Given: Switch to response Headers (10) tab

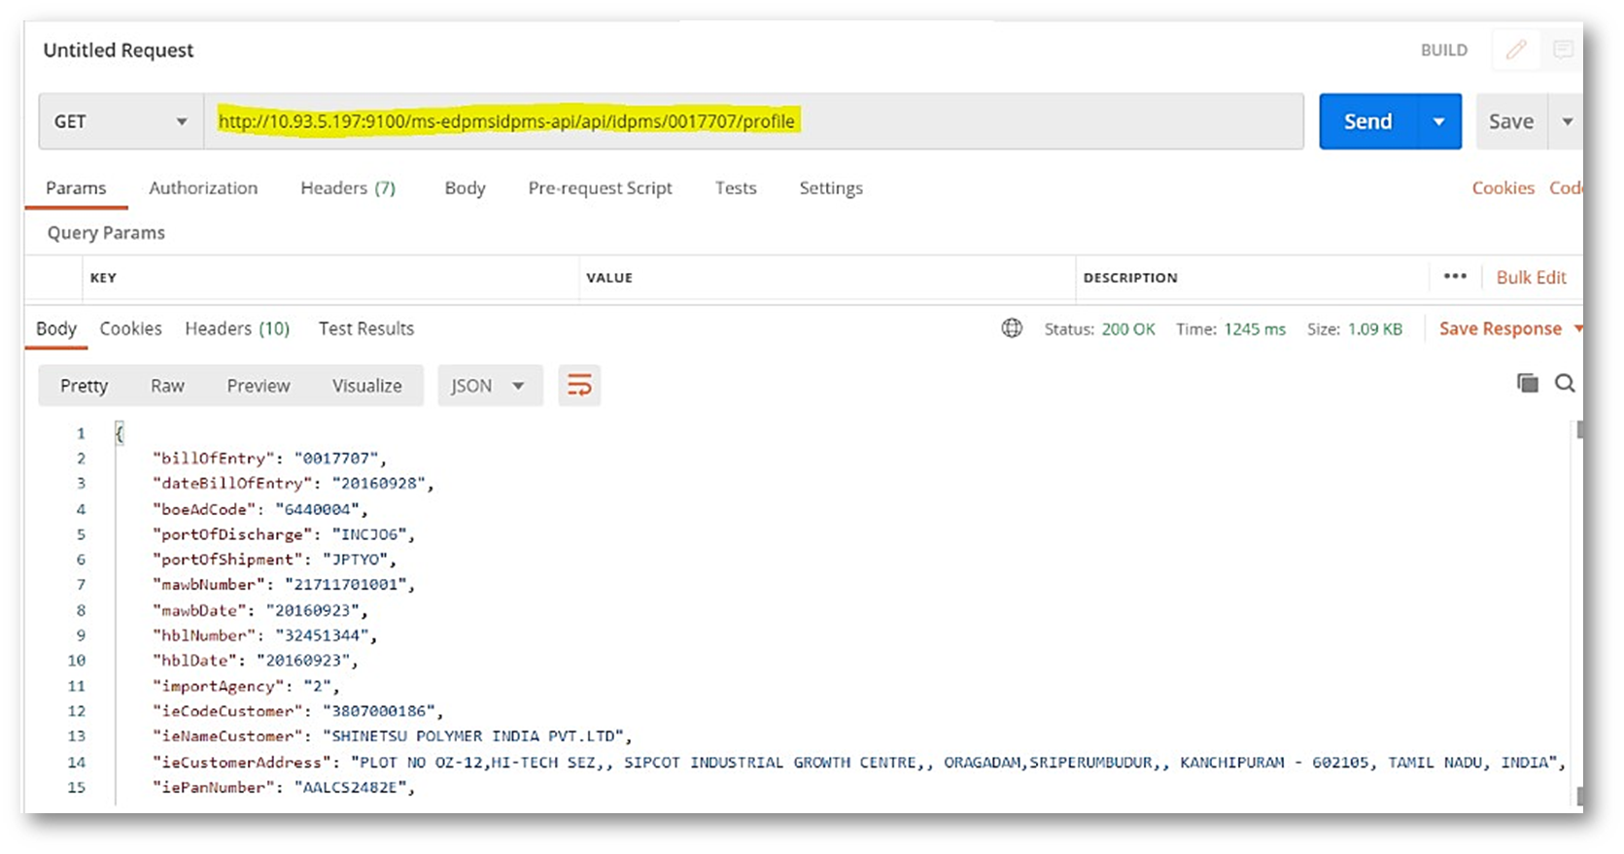Looking at the screenshot, I should [237, 328].
